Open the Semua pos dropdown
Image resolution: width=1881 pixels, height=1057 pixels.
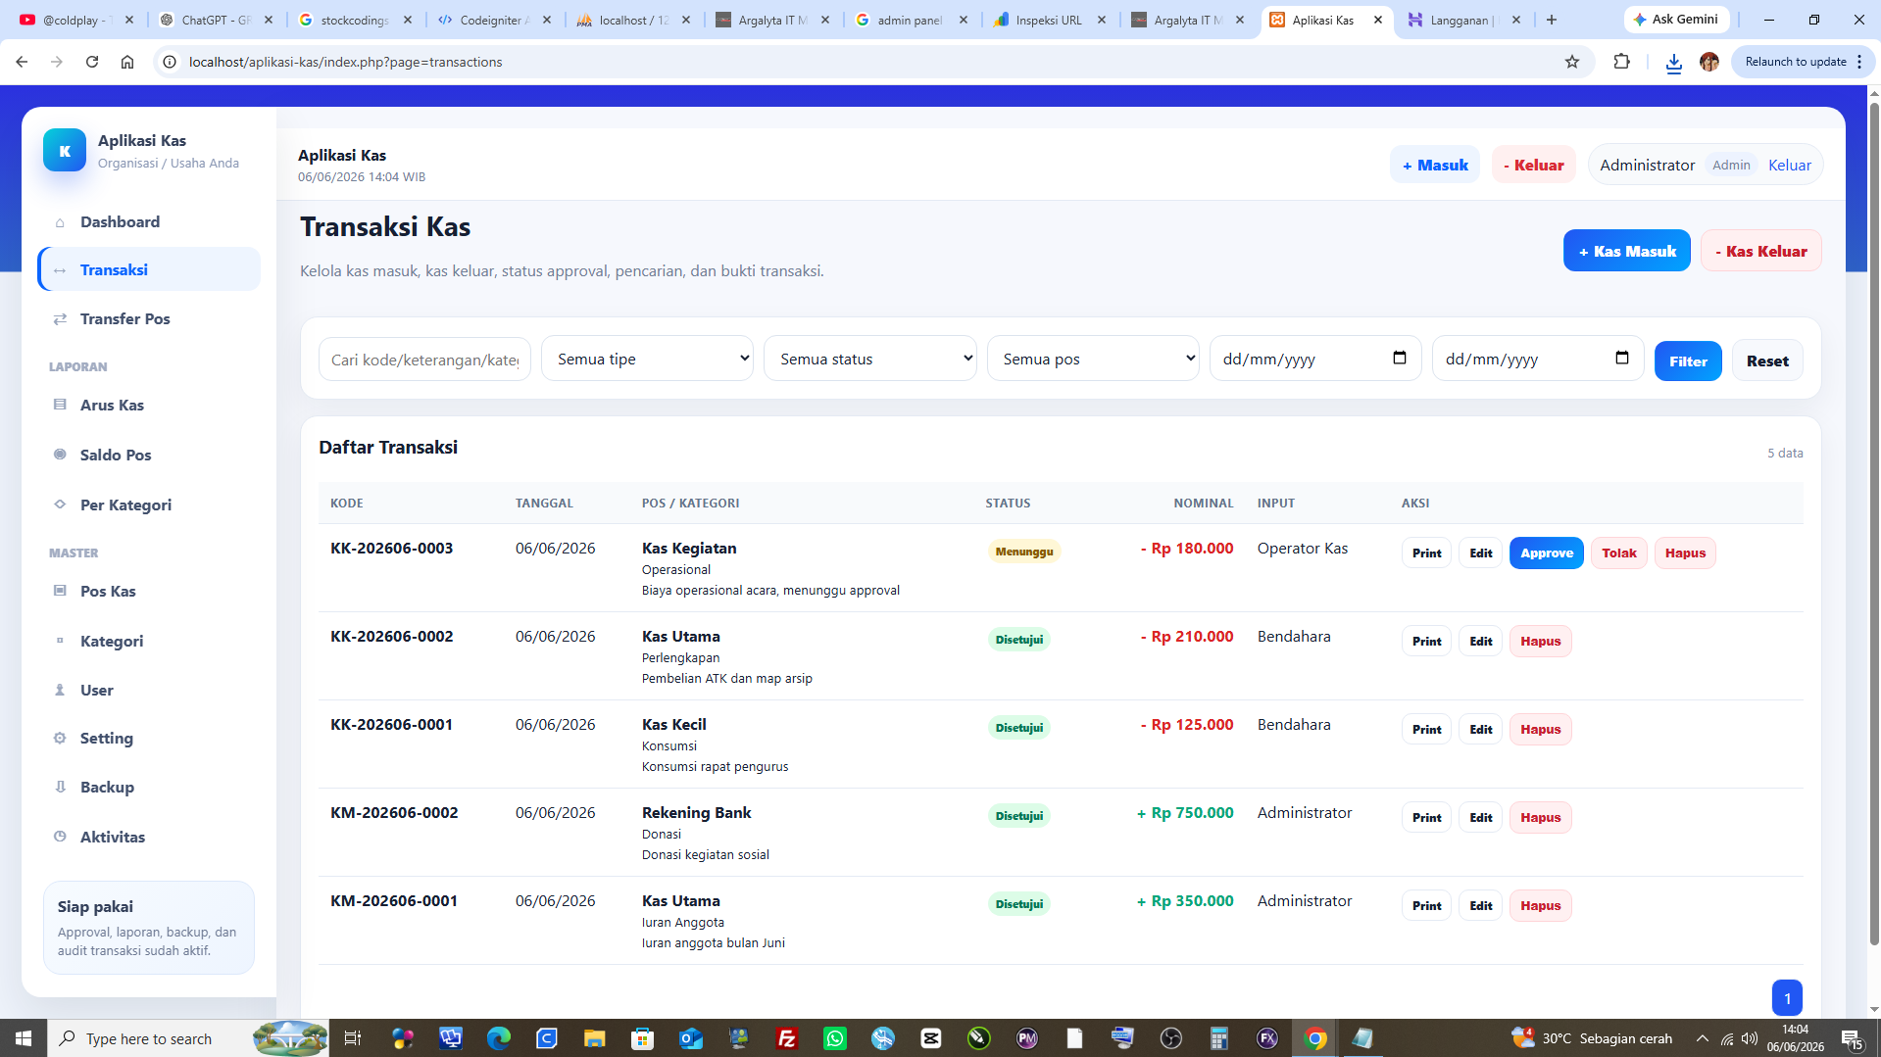[1093, 359]
